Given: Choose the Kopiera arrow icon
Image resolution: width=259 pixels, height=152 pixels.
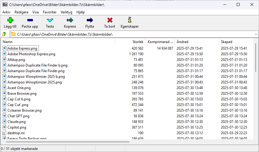Looking at the screenshot, I should pyautogui.click(x=70, y=20).
